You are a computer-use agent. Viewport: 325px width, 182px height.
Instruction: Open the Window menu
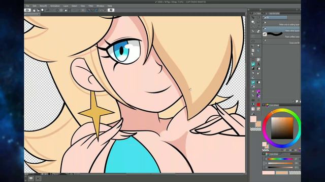[x=101, y=6]
